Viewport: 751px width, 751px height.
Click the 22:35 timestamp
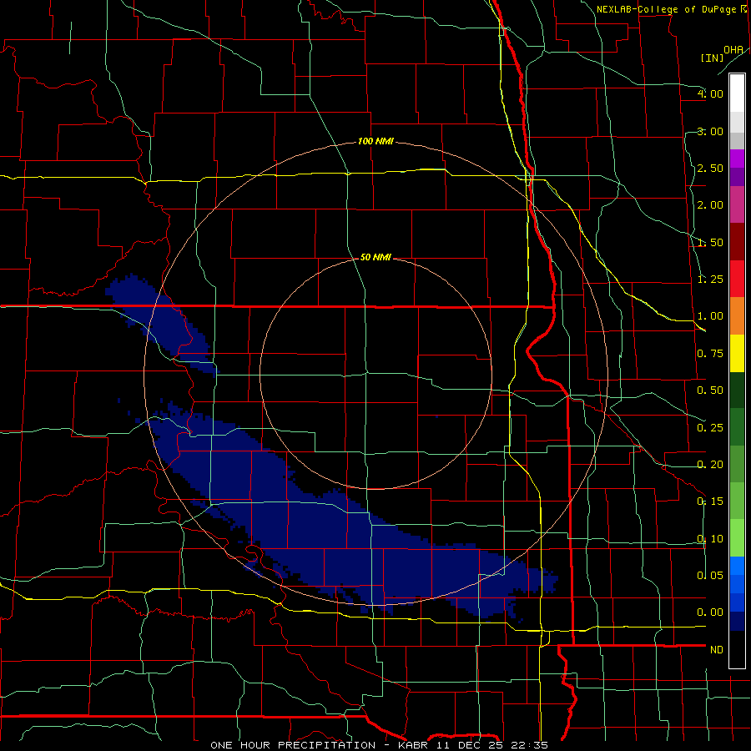532,745
